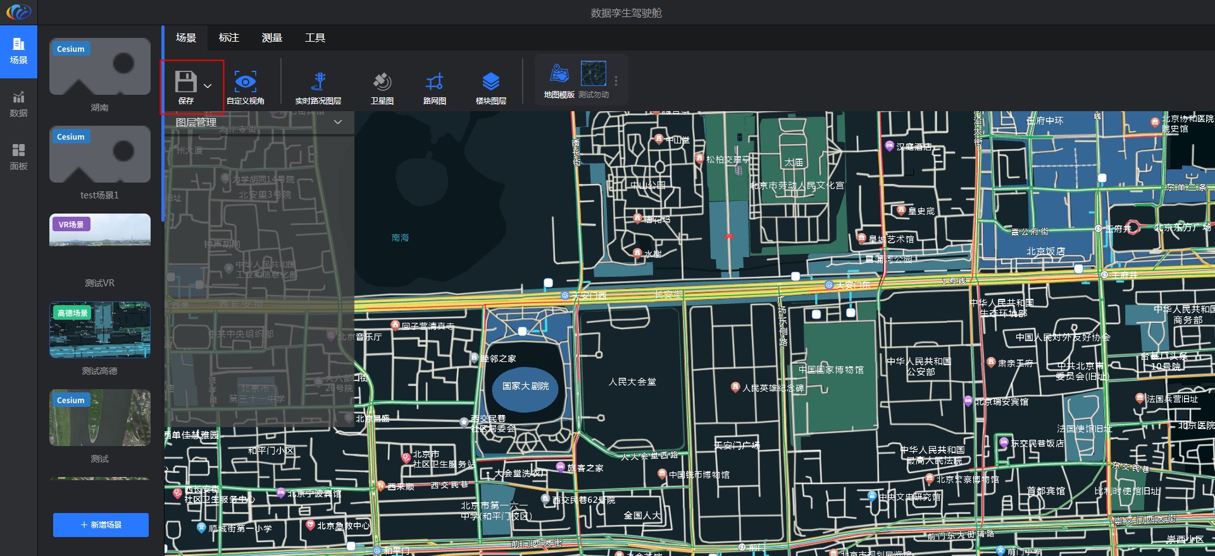Open the 自定义视角 custom view tool
This screenshot has height=556, width=1215.
[x=246, y=82]
